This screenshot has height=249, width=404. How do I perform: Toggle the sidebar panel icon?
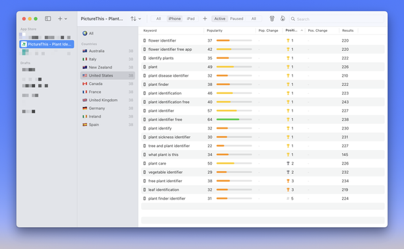click(48, 18)
